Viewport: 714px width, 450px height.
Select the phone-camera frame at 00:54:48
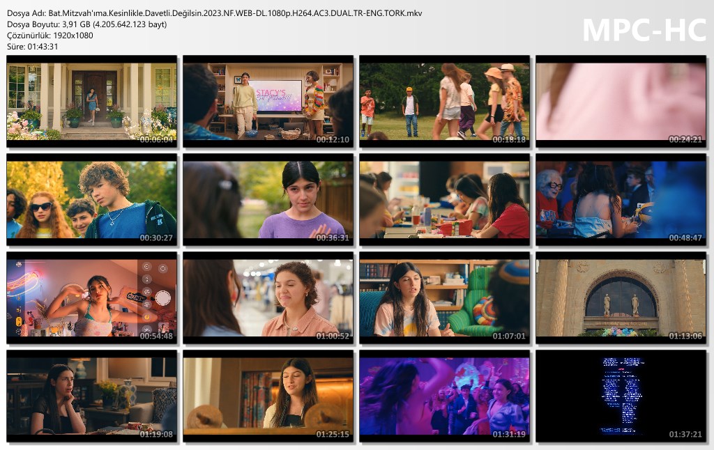91,298
